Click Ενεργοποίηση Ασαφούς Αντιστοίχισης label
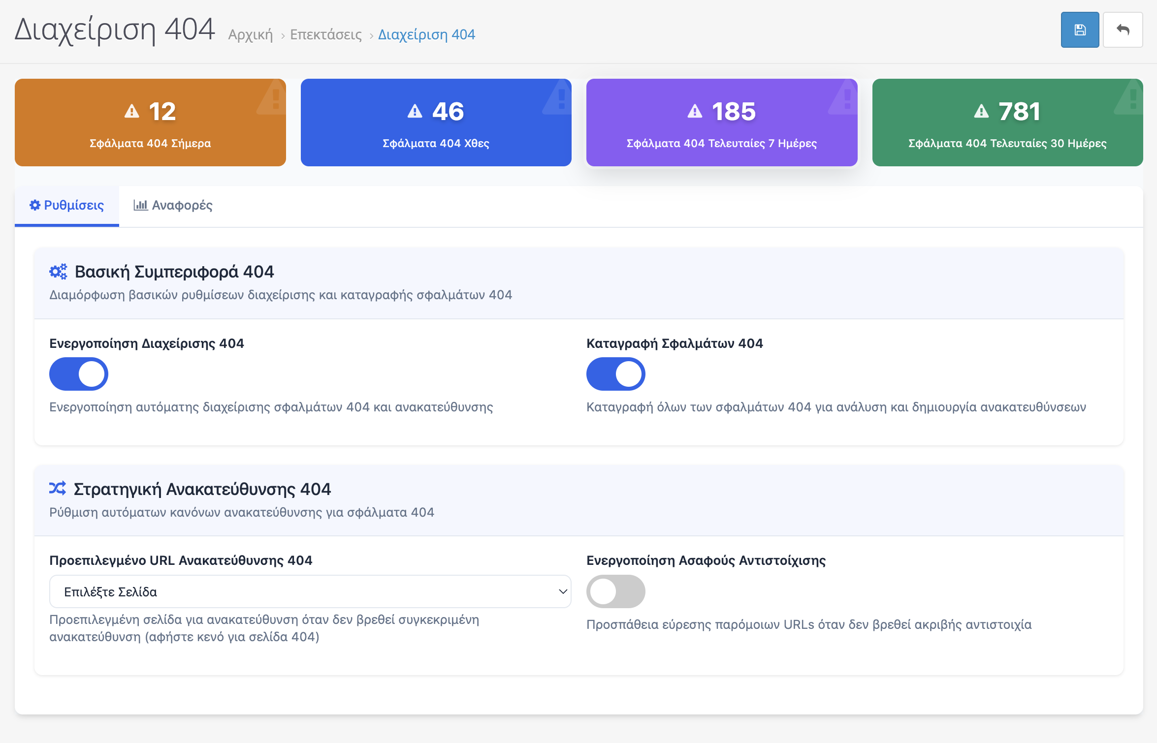Viewport: 1157px width, 743px height. point(706,560)
